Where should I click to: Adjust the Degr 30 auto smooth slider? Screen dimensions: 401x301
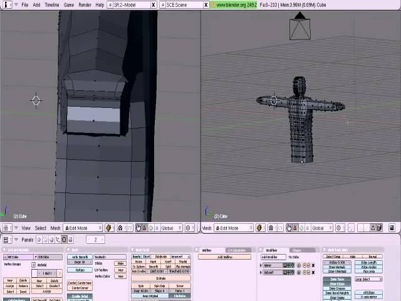click(80, 262)
